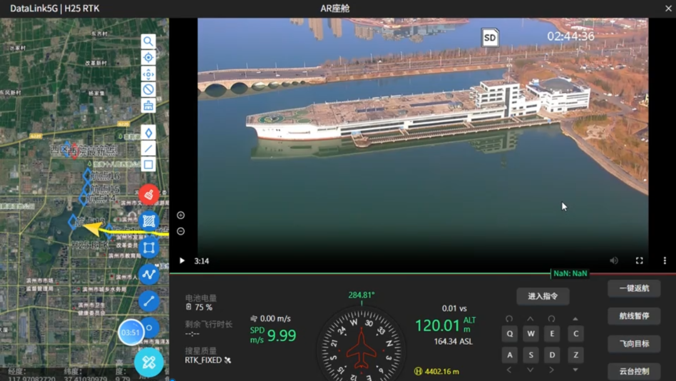Click the red broom clear-map button
This screenshot has width=676, height=381.
point(149,195)
